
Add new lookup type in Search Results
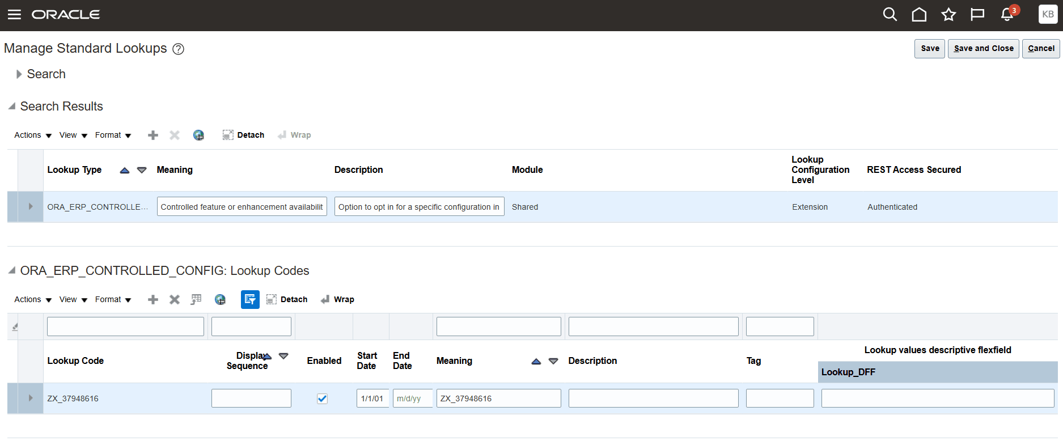(x=153, y=135)
